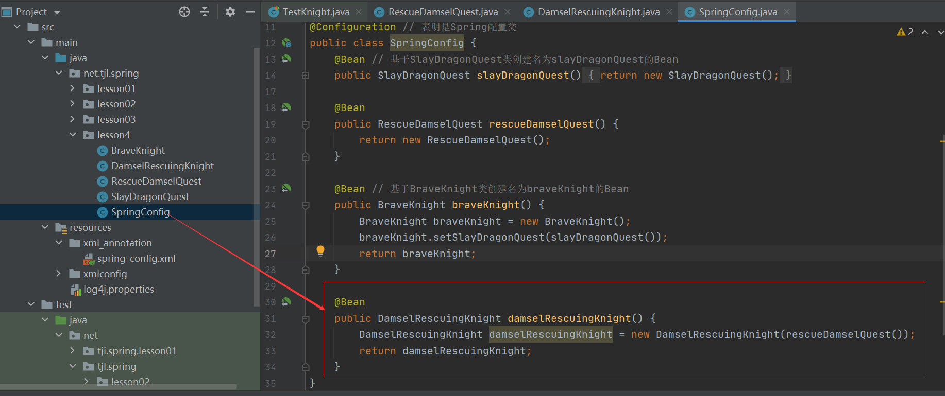
Task: Close the SpringConfig.java tab
Action: 787,12
